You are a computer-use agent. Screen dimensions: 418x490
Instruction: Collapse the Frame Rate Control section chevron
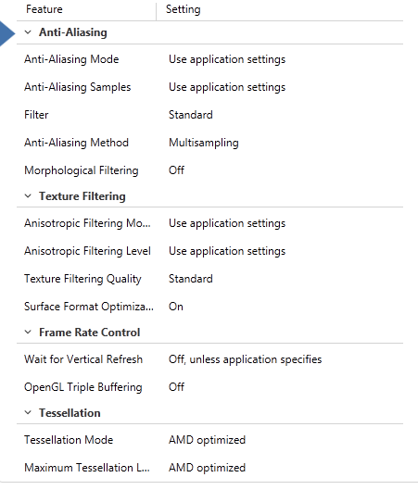[28, 332]
